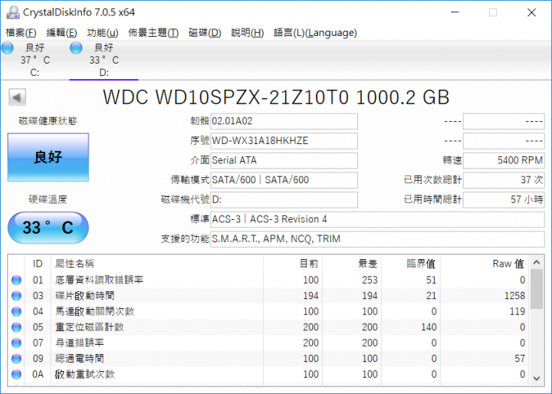This screenshot has width=552, height=394.
Task: Open the 磁碟(D) menu
Action: pos(205,33)
